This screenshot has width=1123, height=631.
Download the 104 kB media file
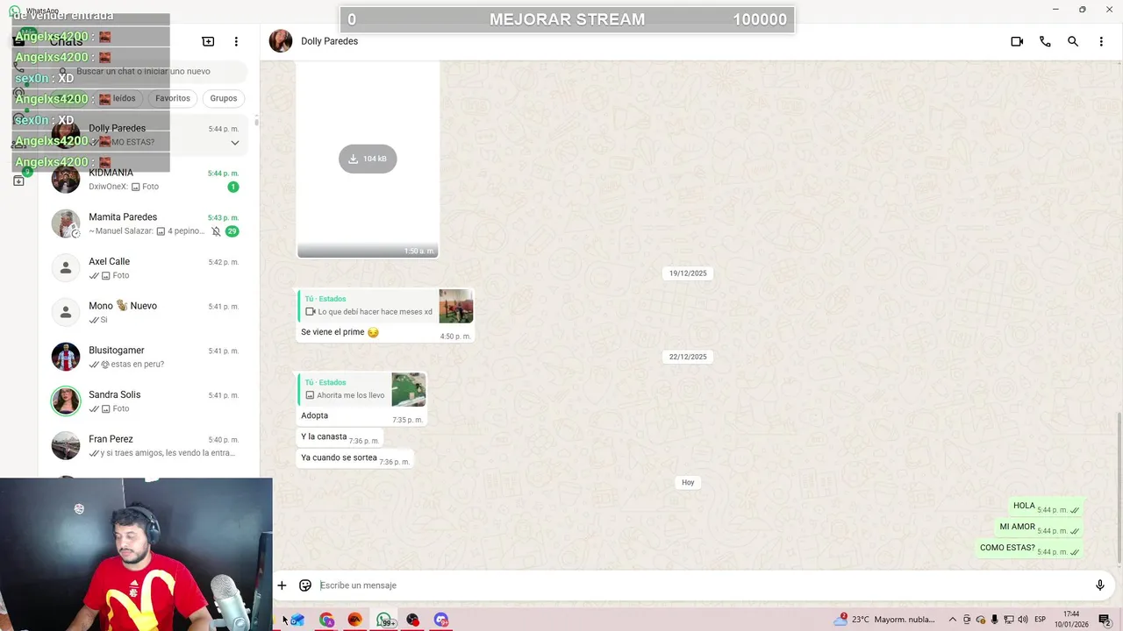(368, 159)
